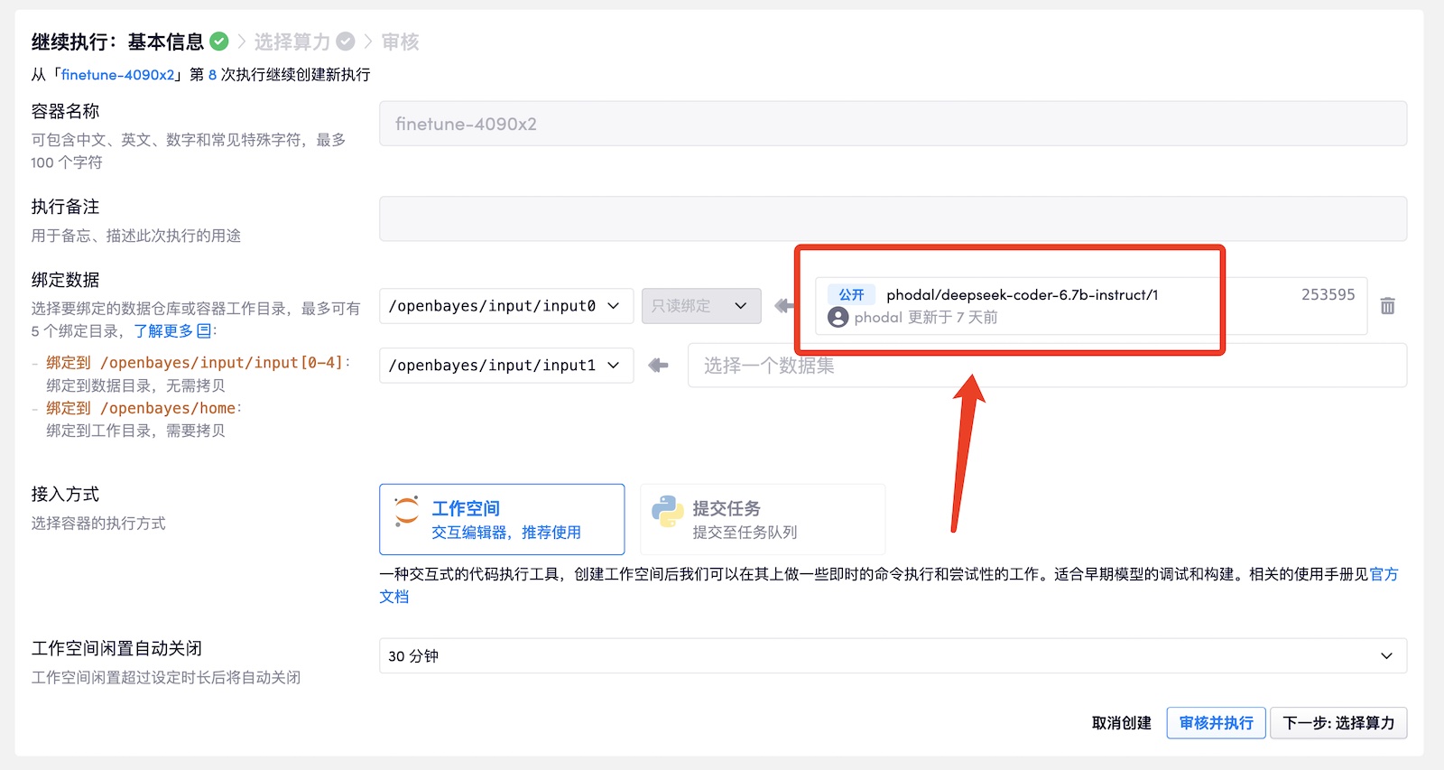Click the 公开 tag on the dataset

[x=851, y=295]
